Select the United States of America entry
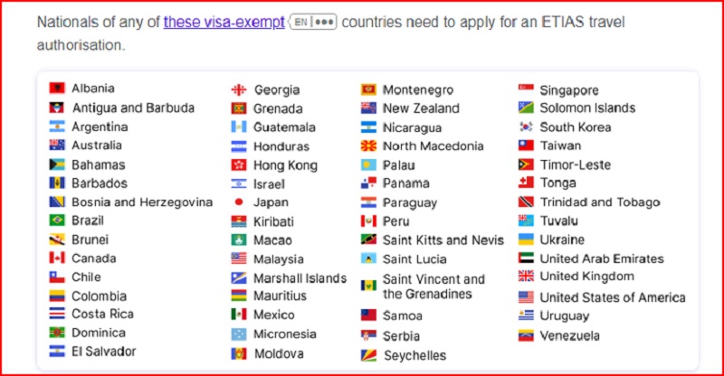The image size is (724, 376). pyautogui.click(x=612, y=297)
